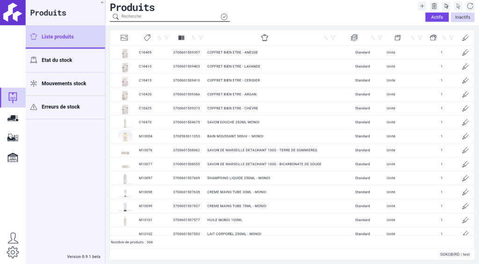Edit the COFFRET BIEN ETRE - ANESSE row
Viewport: 479px width, 264px height.
(x=465, y=52)
